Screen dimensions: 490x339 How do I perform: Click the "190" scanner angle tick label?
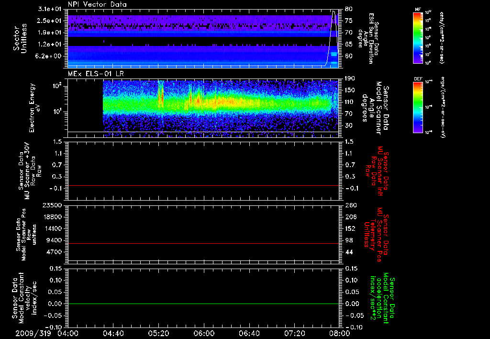(x=350, y=79)
